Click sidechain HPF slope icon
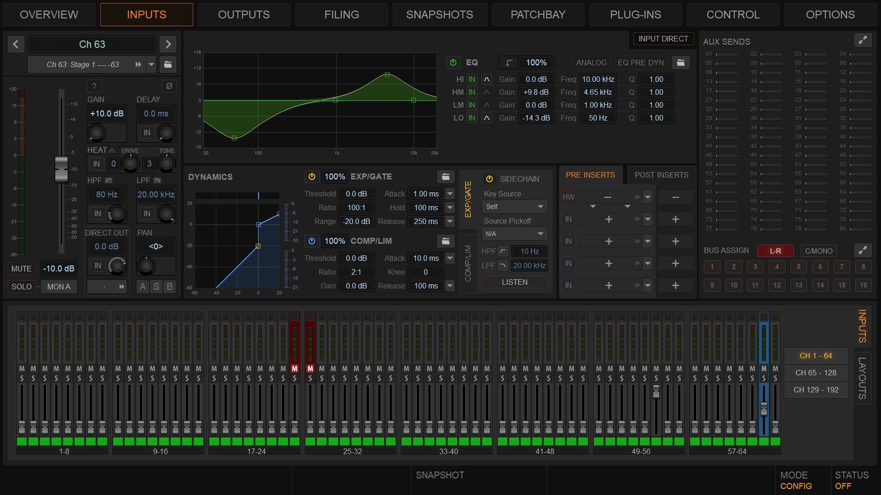The image size is (881, 495). 503,251
